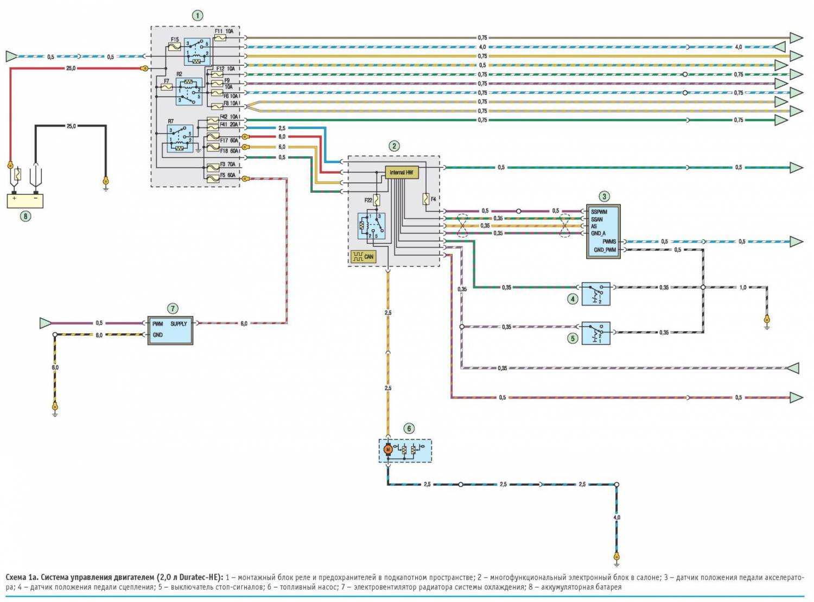Viewport: 814px width, 602px height.
Task: Click the circled number 1 label
Action: tap(197, 15)
